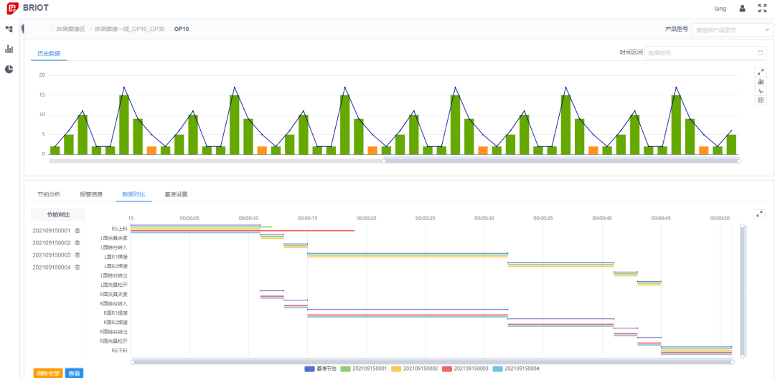Open the 产品型号 product model dropdown
Viewport: 775px width, 380px height.
(732, 29)
